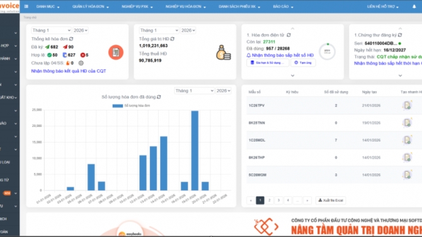Select current page 1 in pagination
Viewport: 422px width, 237px height.
point(260,200)
